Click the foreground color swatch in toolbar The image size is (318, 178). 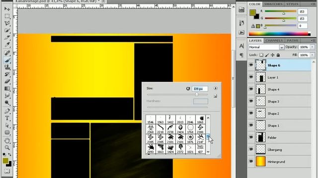pos(5,161)
